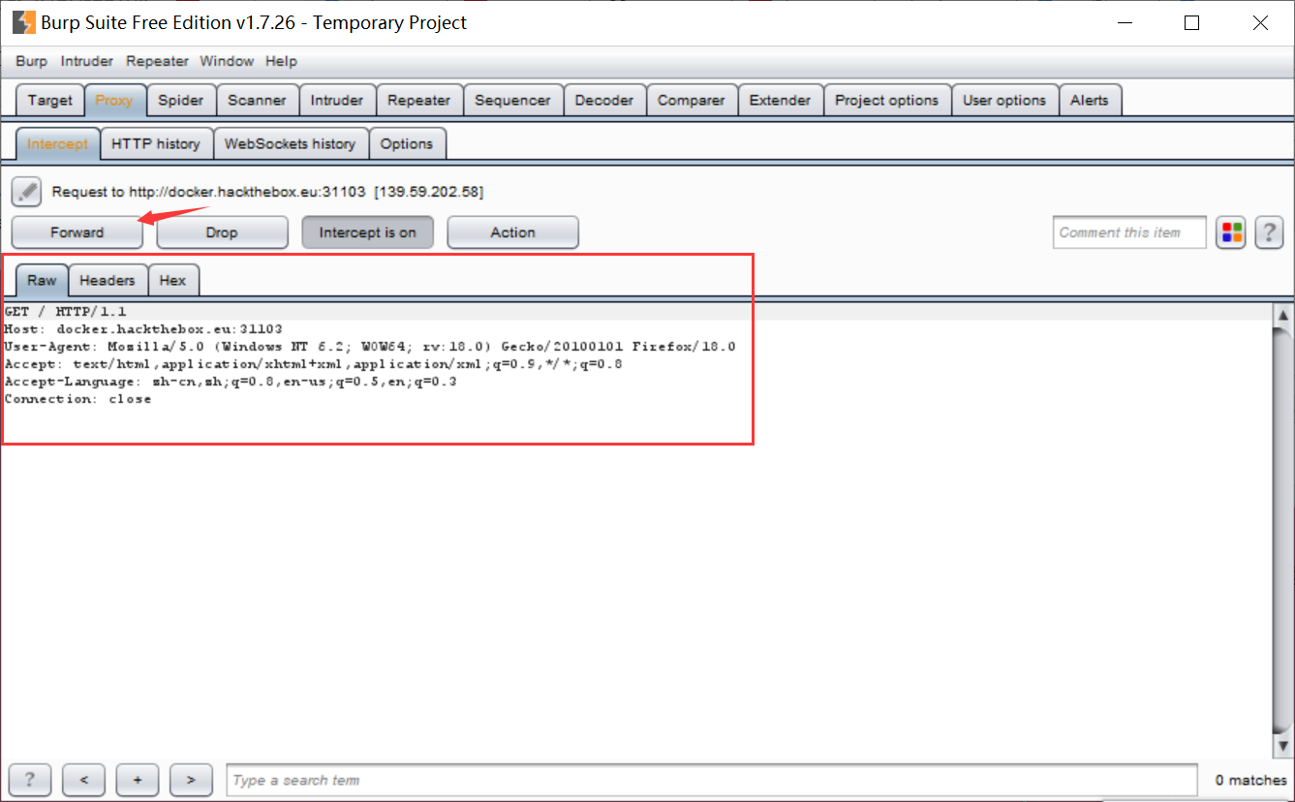Click the Accept: text/html header line
This screenshot has width=1295, height=802.
tap(313, 364)
